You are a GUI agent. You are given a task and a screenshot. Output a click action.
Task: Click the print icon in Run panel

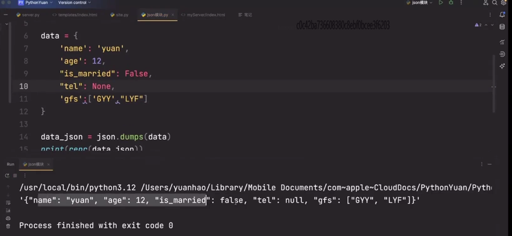(8, 218)
